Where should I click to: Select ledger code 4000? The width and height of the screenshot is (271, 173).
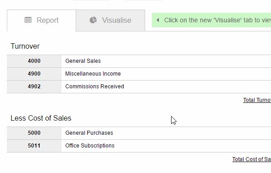point(34,61)
